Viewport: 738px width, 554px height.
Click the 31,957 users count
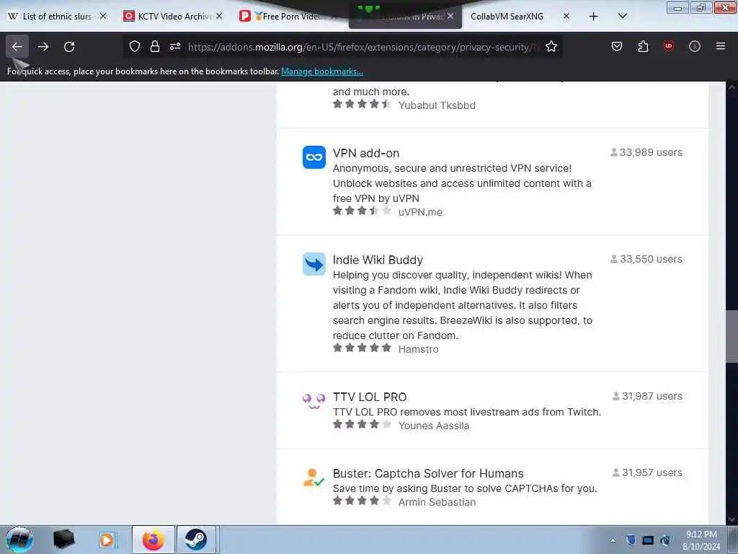coord(647,472)
